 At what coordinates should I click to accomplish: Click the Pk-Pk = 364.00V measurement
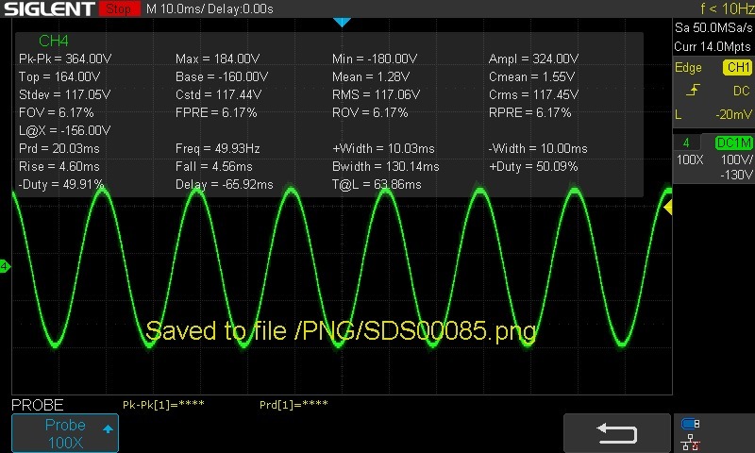click(65, 59)
